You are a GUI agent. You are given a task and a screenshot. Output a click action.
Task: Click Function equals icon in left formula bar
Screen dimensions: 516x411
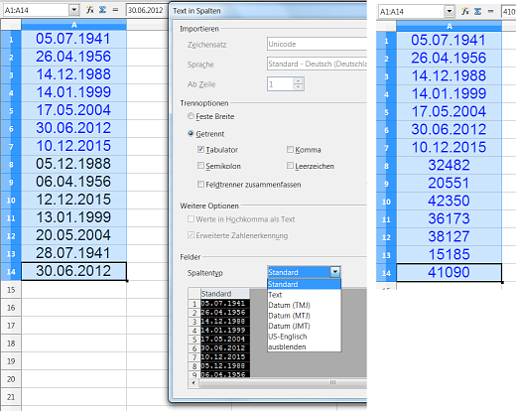pos(115,10)
